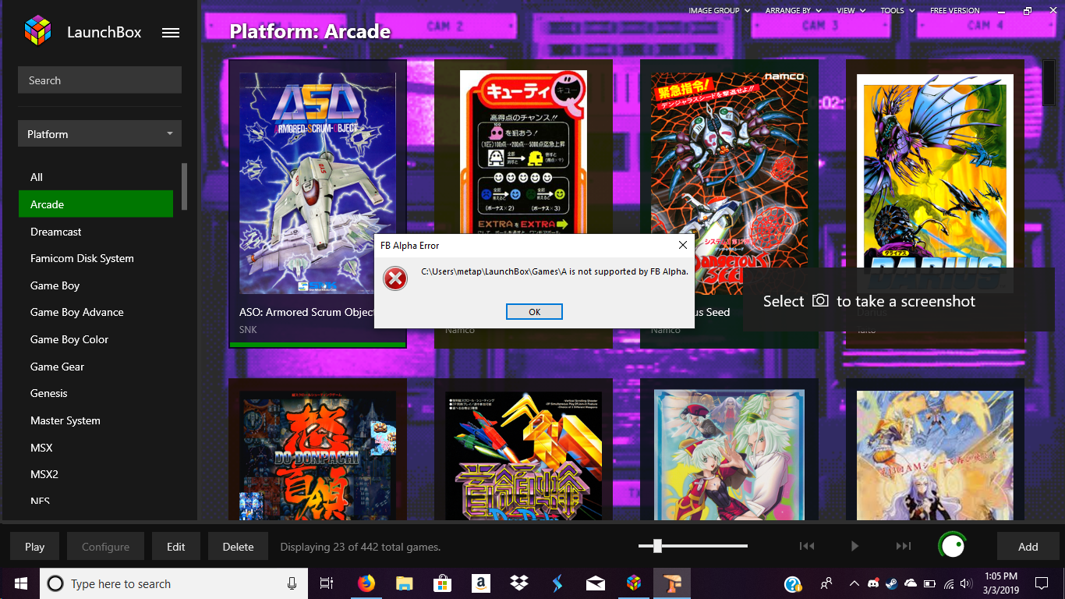Click the Search input field

tap(100, 80)
